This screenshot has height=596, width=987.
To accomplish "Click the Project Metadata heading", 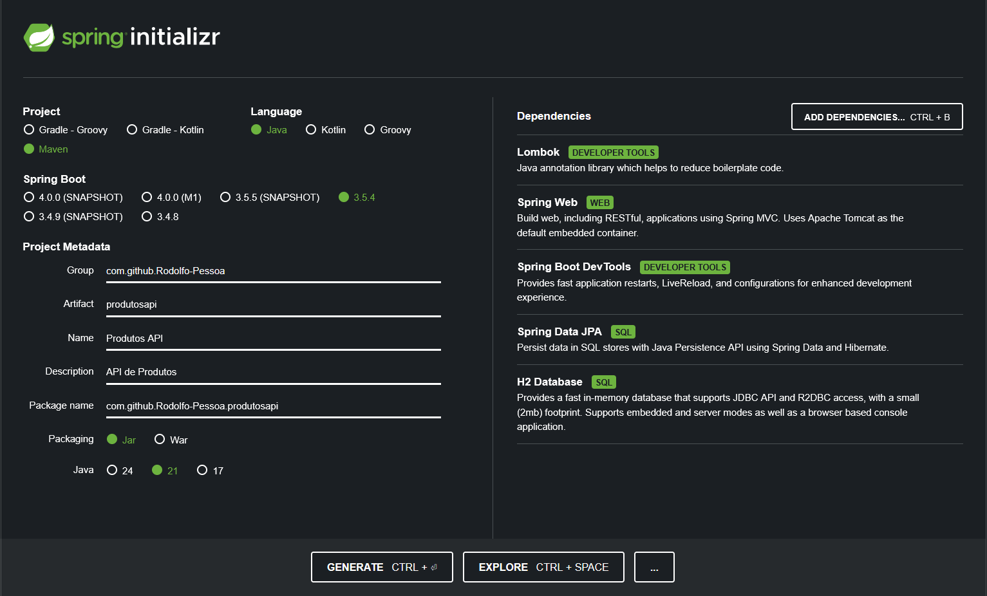I will coord(66,247).
